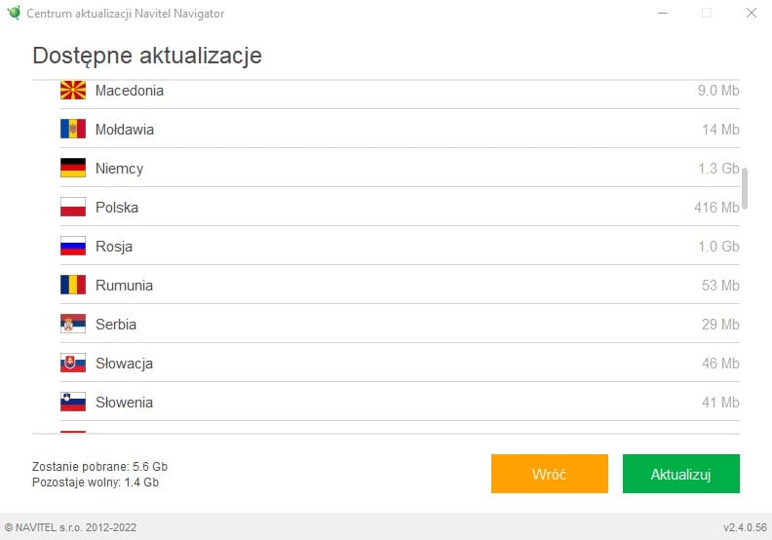Viewport: 772px width, 540px height.
Task: Click the Macedonia flag icon
Action: 73,91
